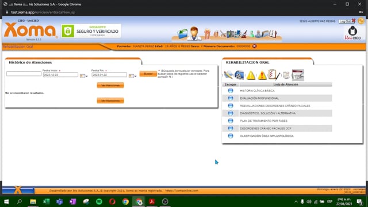Click the Chrome address bar URL
This screenshot has height=207, width=368.
click(x=43, y=12)
